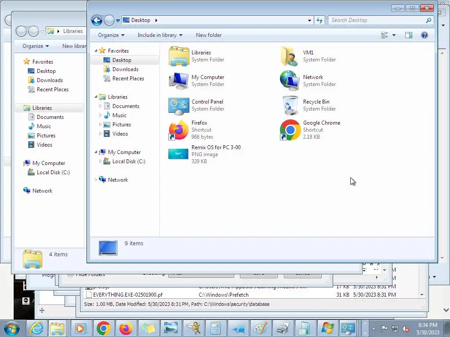Click the magnifier icon in Search Desktop

428,20
